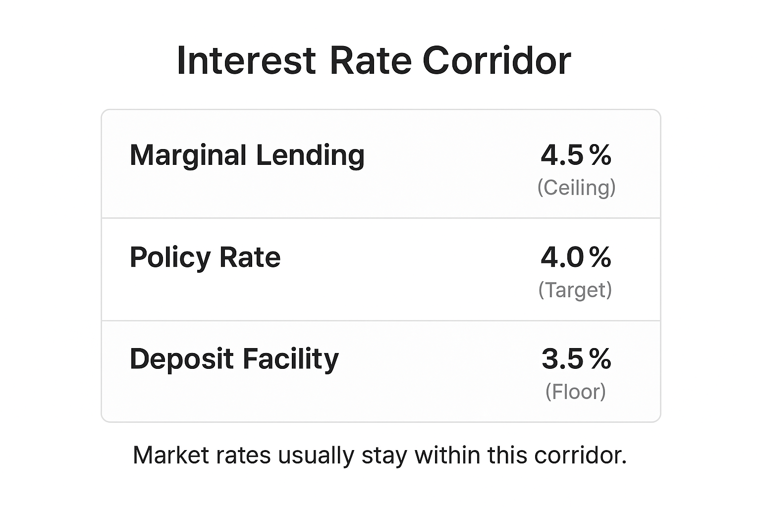Click the word "Corridor" in the heading

(496, 61)
